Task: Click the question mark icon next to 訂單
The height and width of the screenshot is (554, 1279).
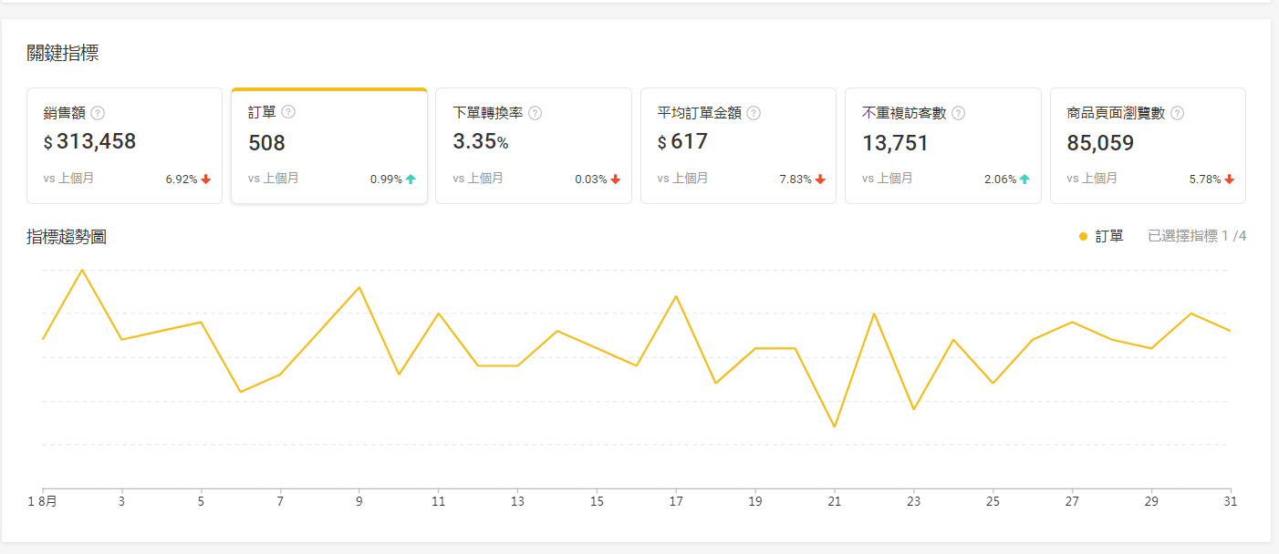Action: 290,112
